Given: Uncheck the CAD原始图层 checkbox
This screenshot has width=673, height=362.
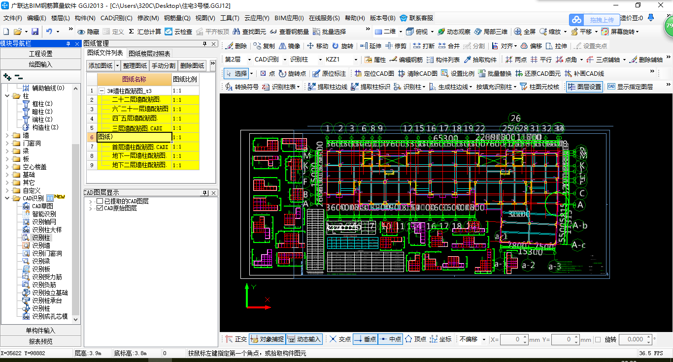Looking at the screenshot, I should (100, 208).
